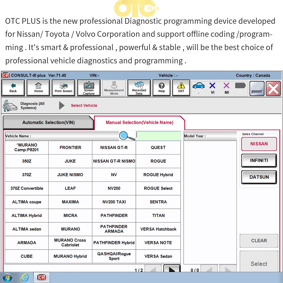
Task: Pick ROGUE Hybrid vehicle
Action: [158, 175]
